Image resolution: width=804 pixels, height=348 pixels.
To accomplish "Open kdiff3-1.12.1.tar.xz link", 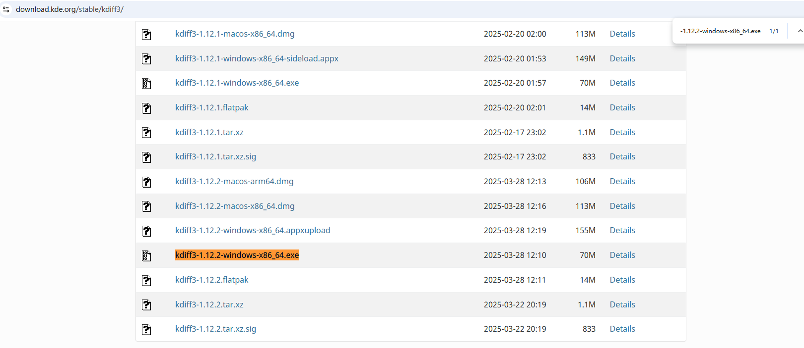I will [x=209, y=132].
